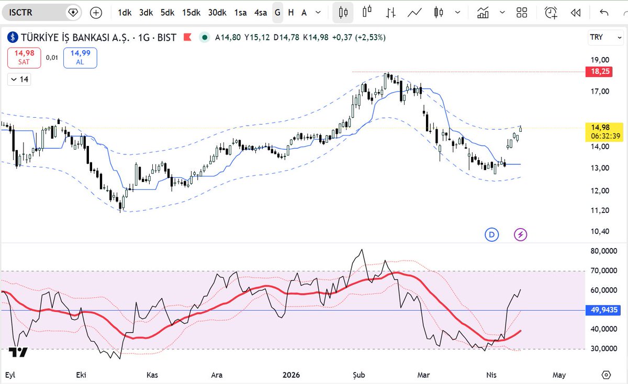628x384 pixels.
Task: Choose the bars chart type
Action: point(391,12)
